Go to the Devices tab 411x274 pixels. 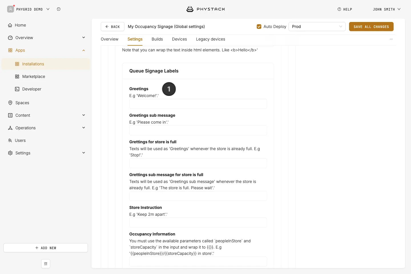180,39
